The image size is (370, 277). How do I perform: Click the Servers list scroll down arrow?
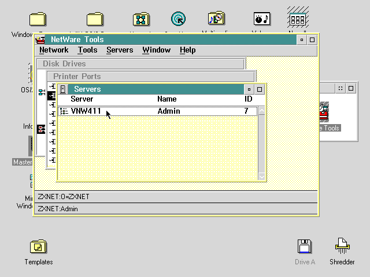click(261, 177)
